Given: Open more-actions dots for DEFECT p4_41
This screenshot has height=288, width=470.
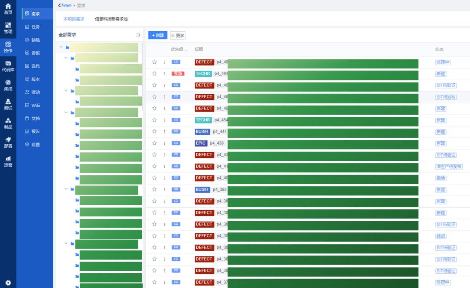Looking at the screenshot, I should [164, 166].
